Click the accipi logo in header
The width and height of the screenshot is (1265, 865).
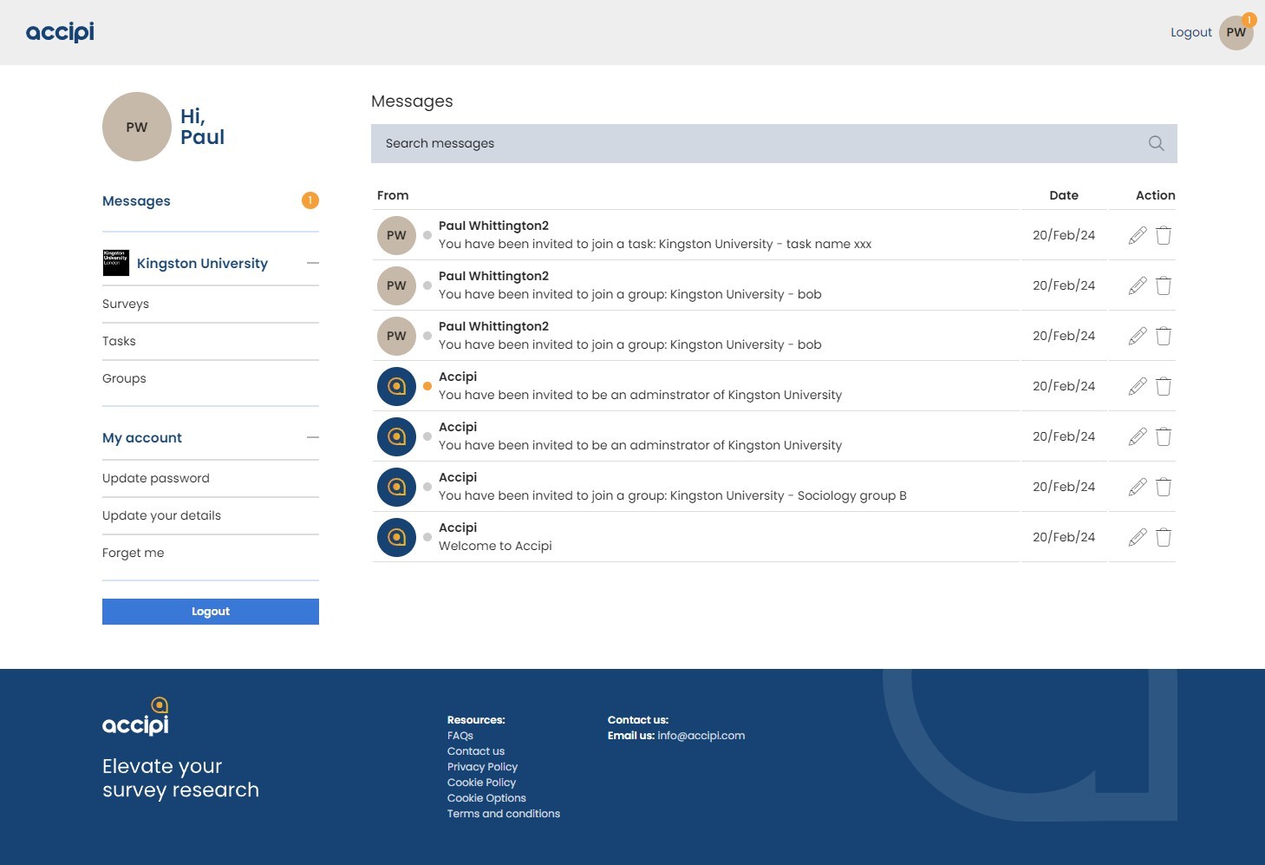click(60, 32)
